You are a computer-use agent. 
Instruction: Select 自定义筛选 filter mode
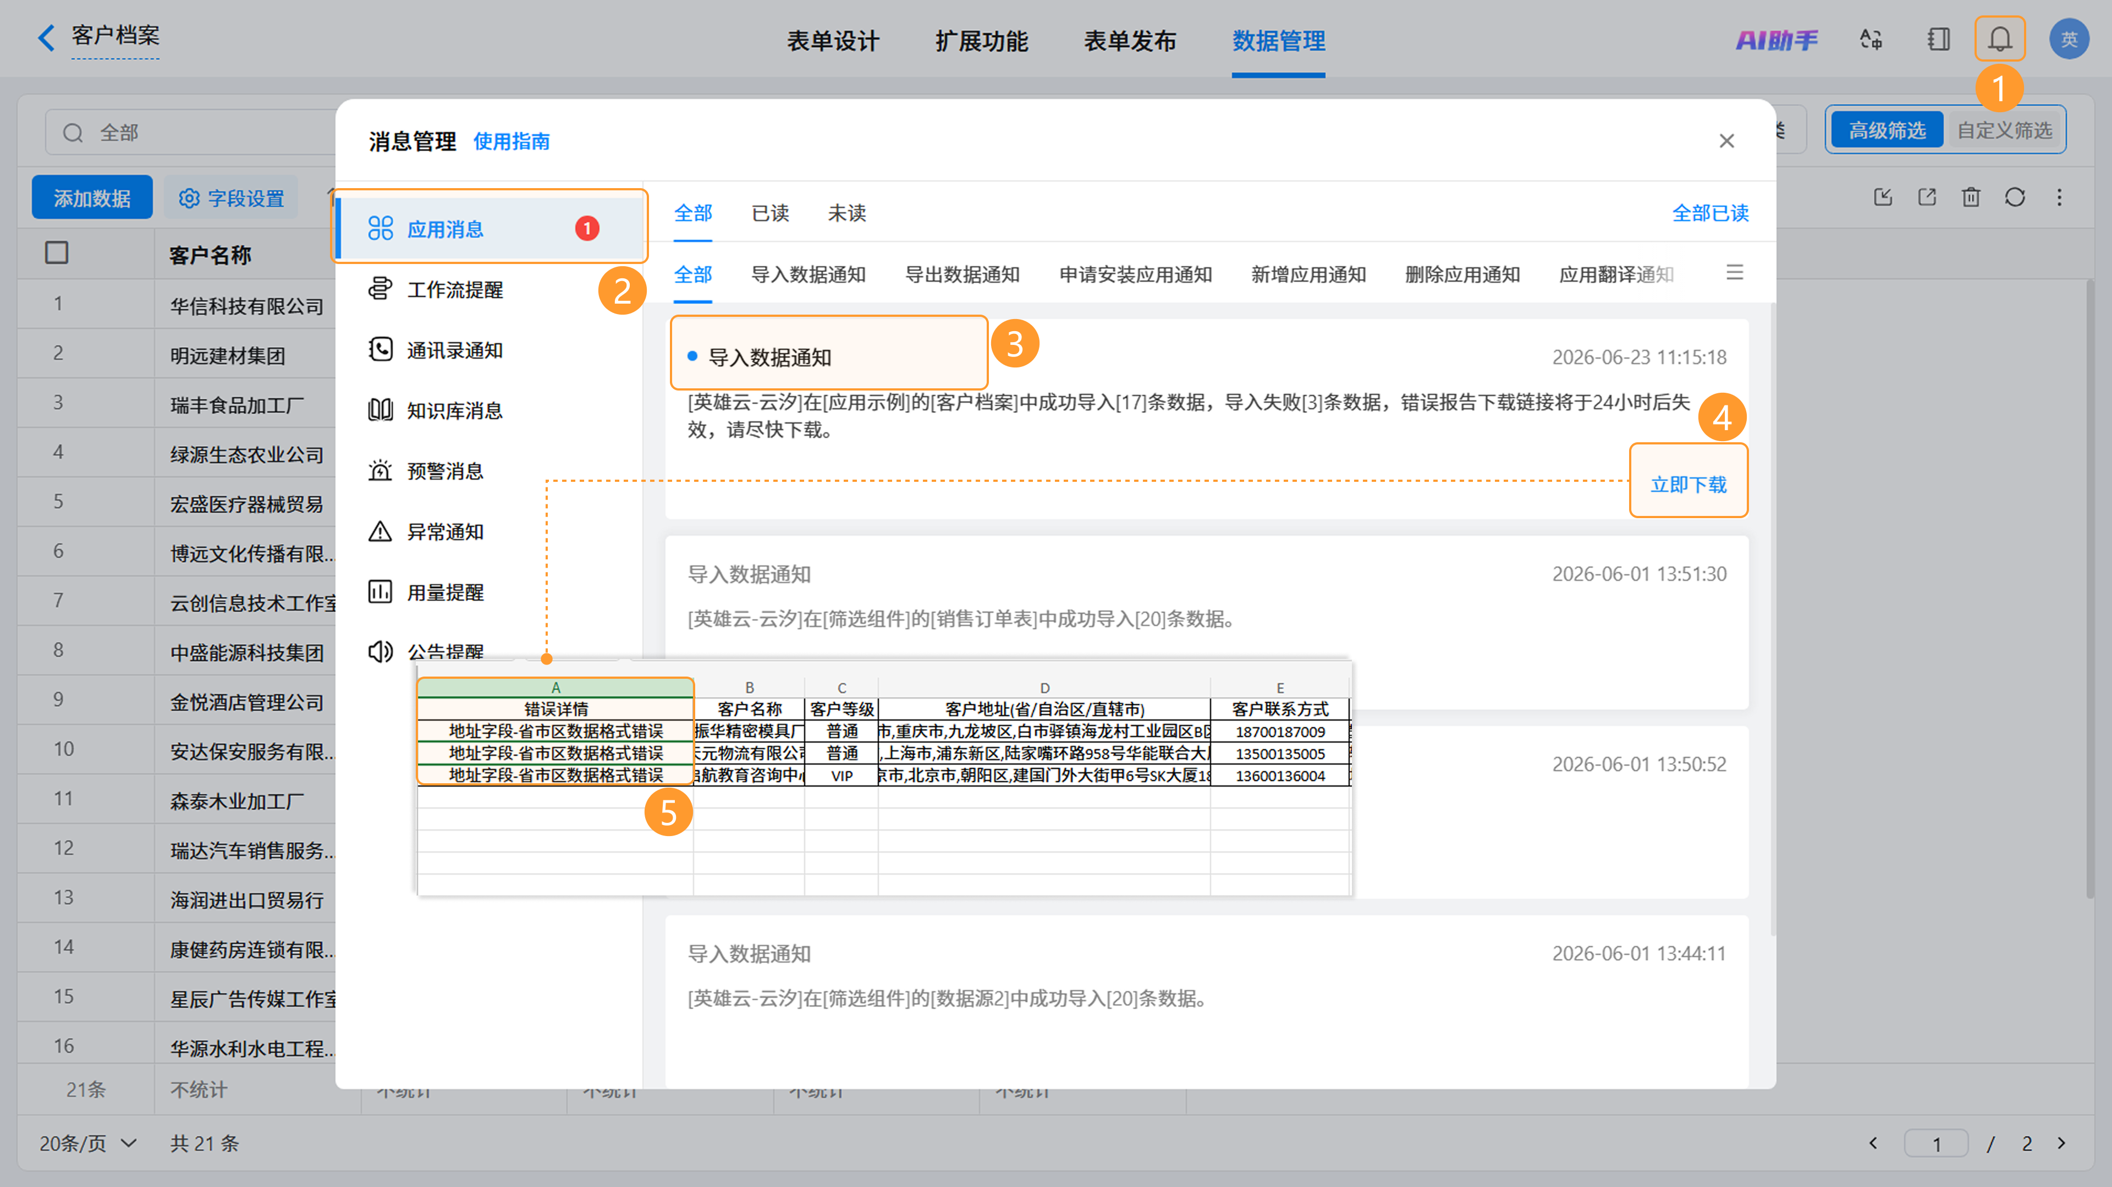(2005, 130)
